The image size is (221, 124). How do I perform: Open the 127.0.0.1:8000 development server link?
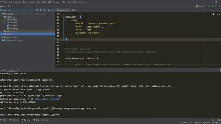47,99
